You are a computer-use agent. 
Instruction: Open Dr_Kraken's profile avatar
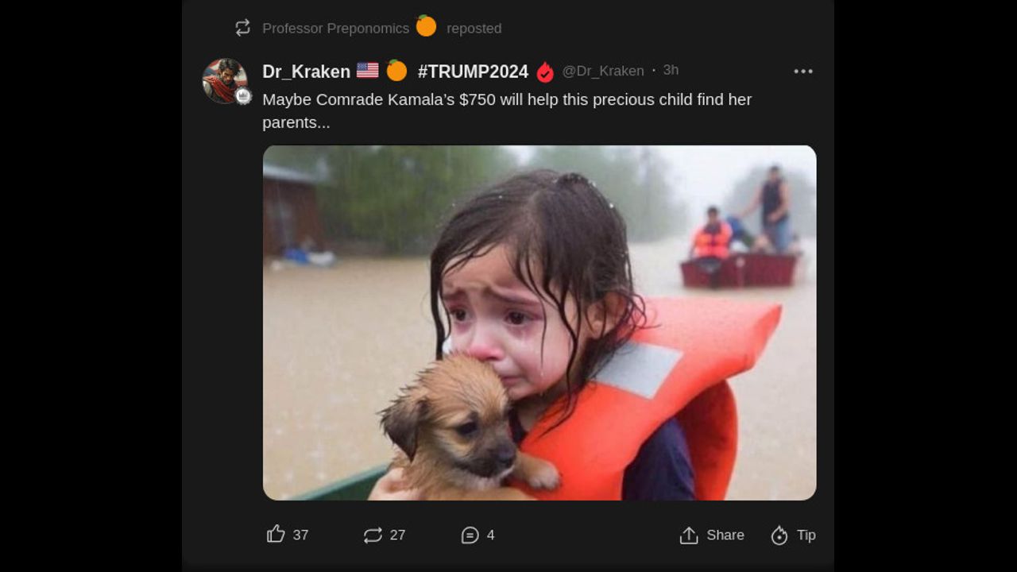[224, 80]
